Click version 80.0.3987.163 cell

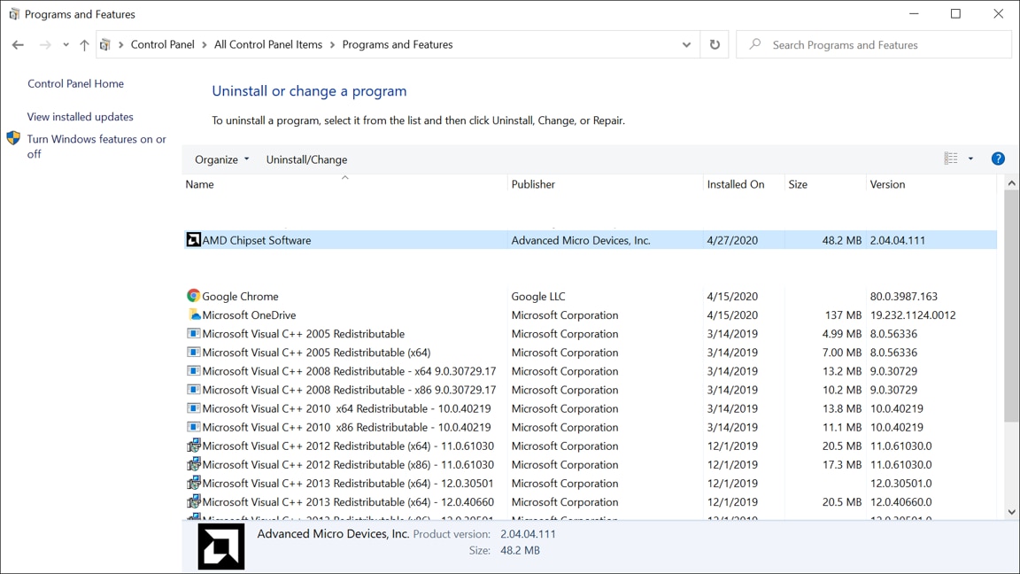tap(903, 296)
